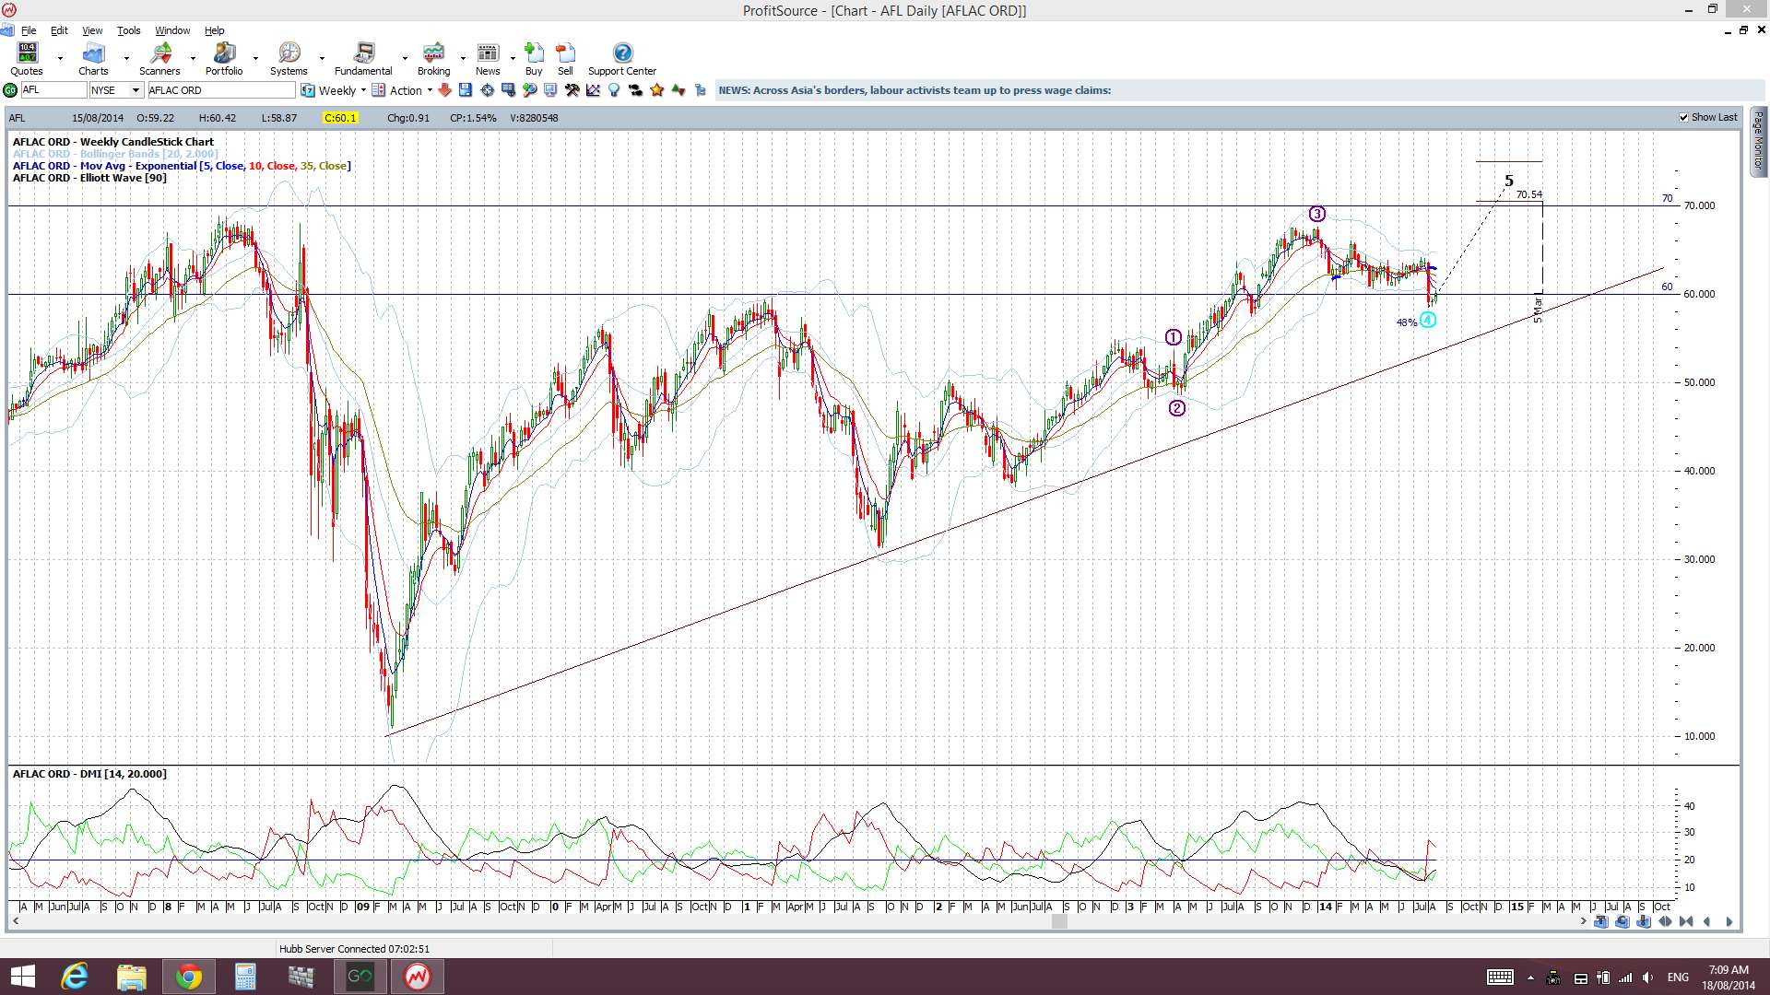The width and height of the screenshot is (1770, 995).
Task: Open File Explorer from taskbar
Action: 132,977
